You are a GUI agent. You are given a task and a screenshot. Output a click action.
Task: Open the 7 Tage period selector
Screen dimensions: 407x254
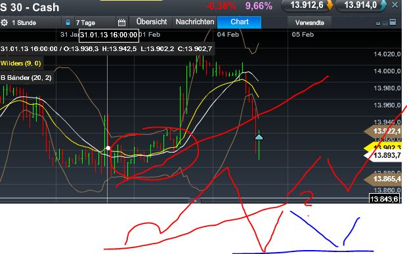point(85,23)
